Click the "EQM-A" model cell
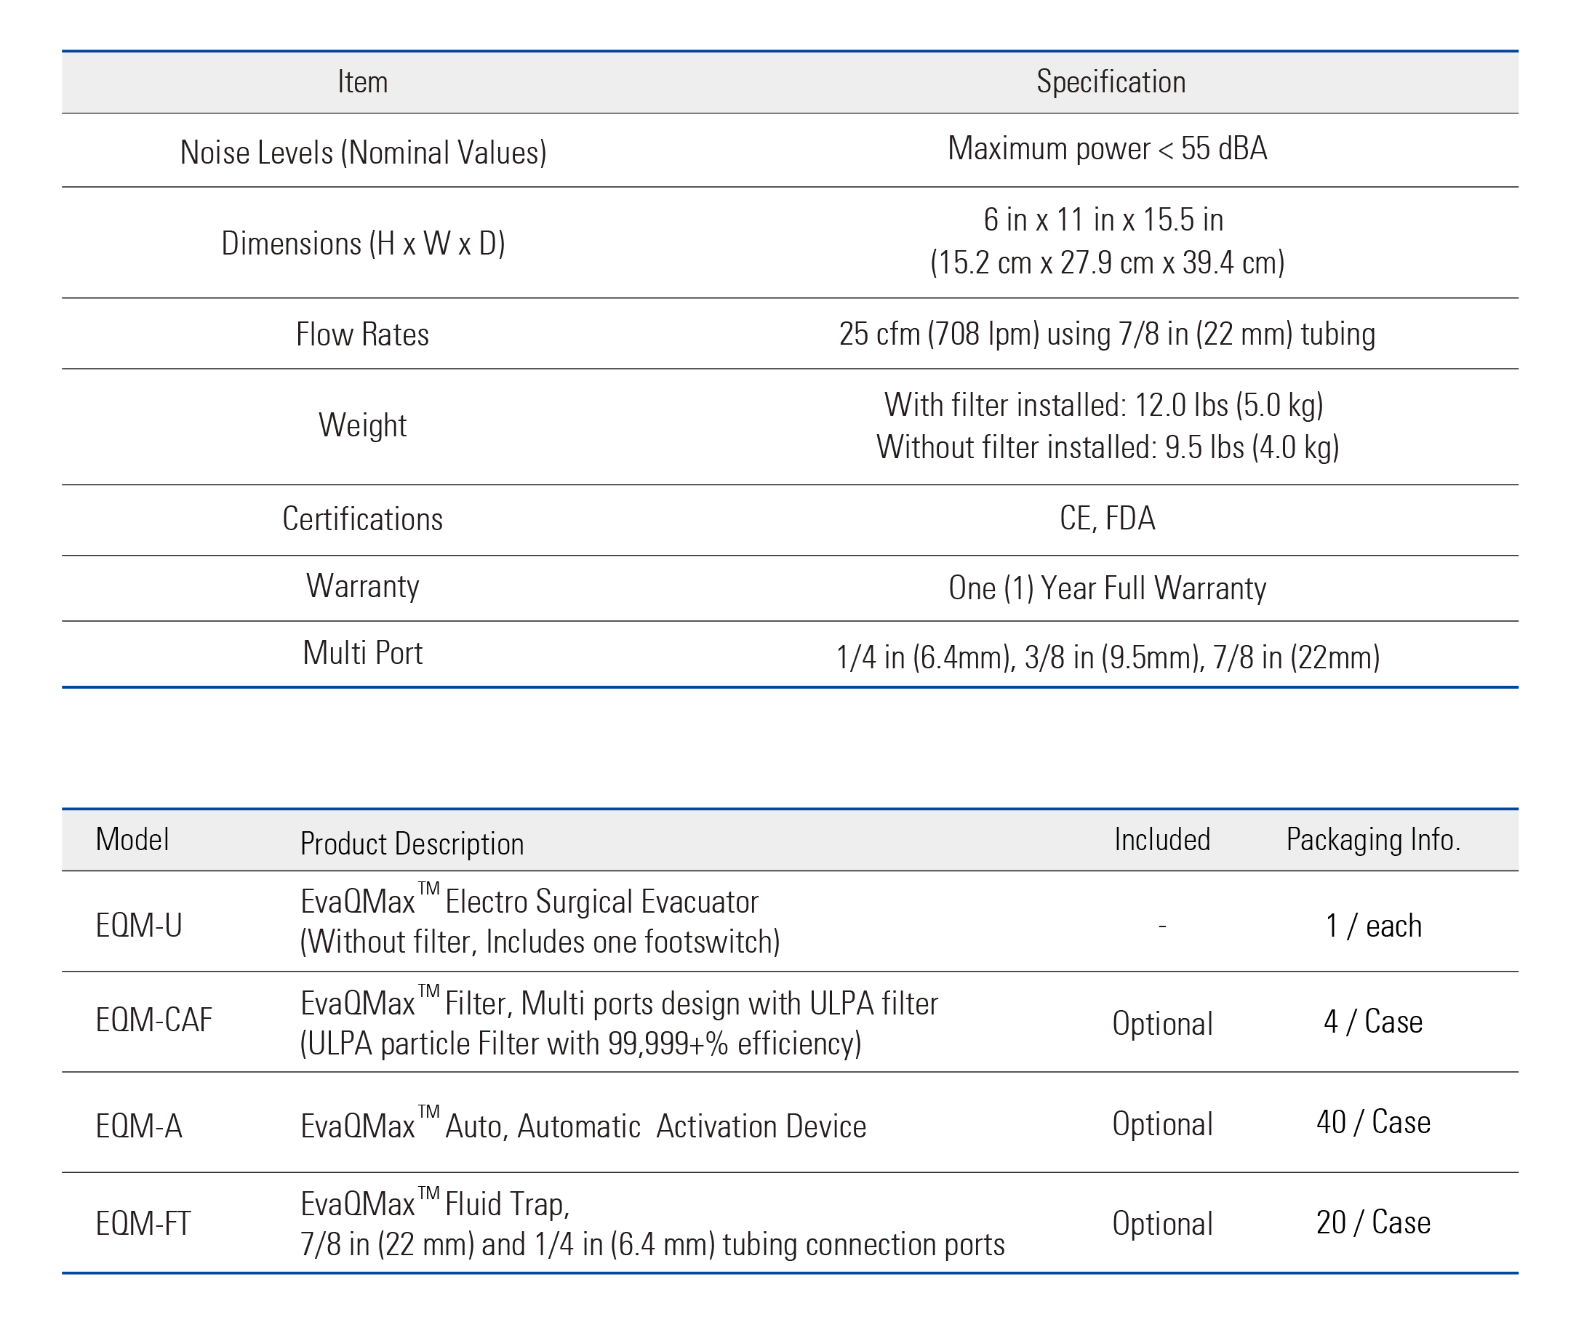This screenshot has width=1576, height=1317. 139,1126
